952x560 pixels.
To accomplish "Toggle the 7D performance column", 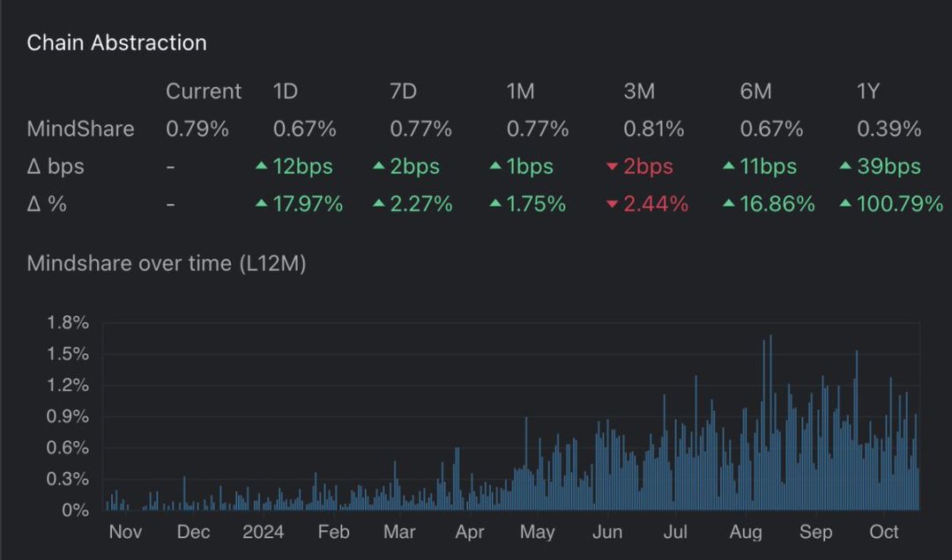I will tap(400, 91).
